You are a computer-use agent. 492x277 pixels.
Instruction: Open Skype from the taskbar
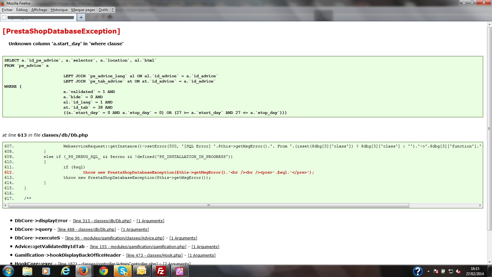(x=123, y=271)
